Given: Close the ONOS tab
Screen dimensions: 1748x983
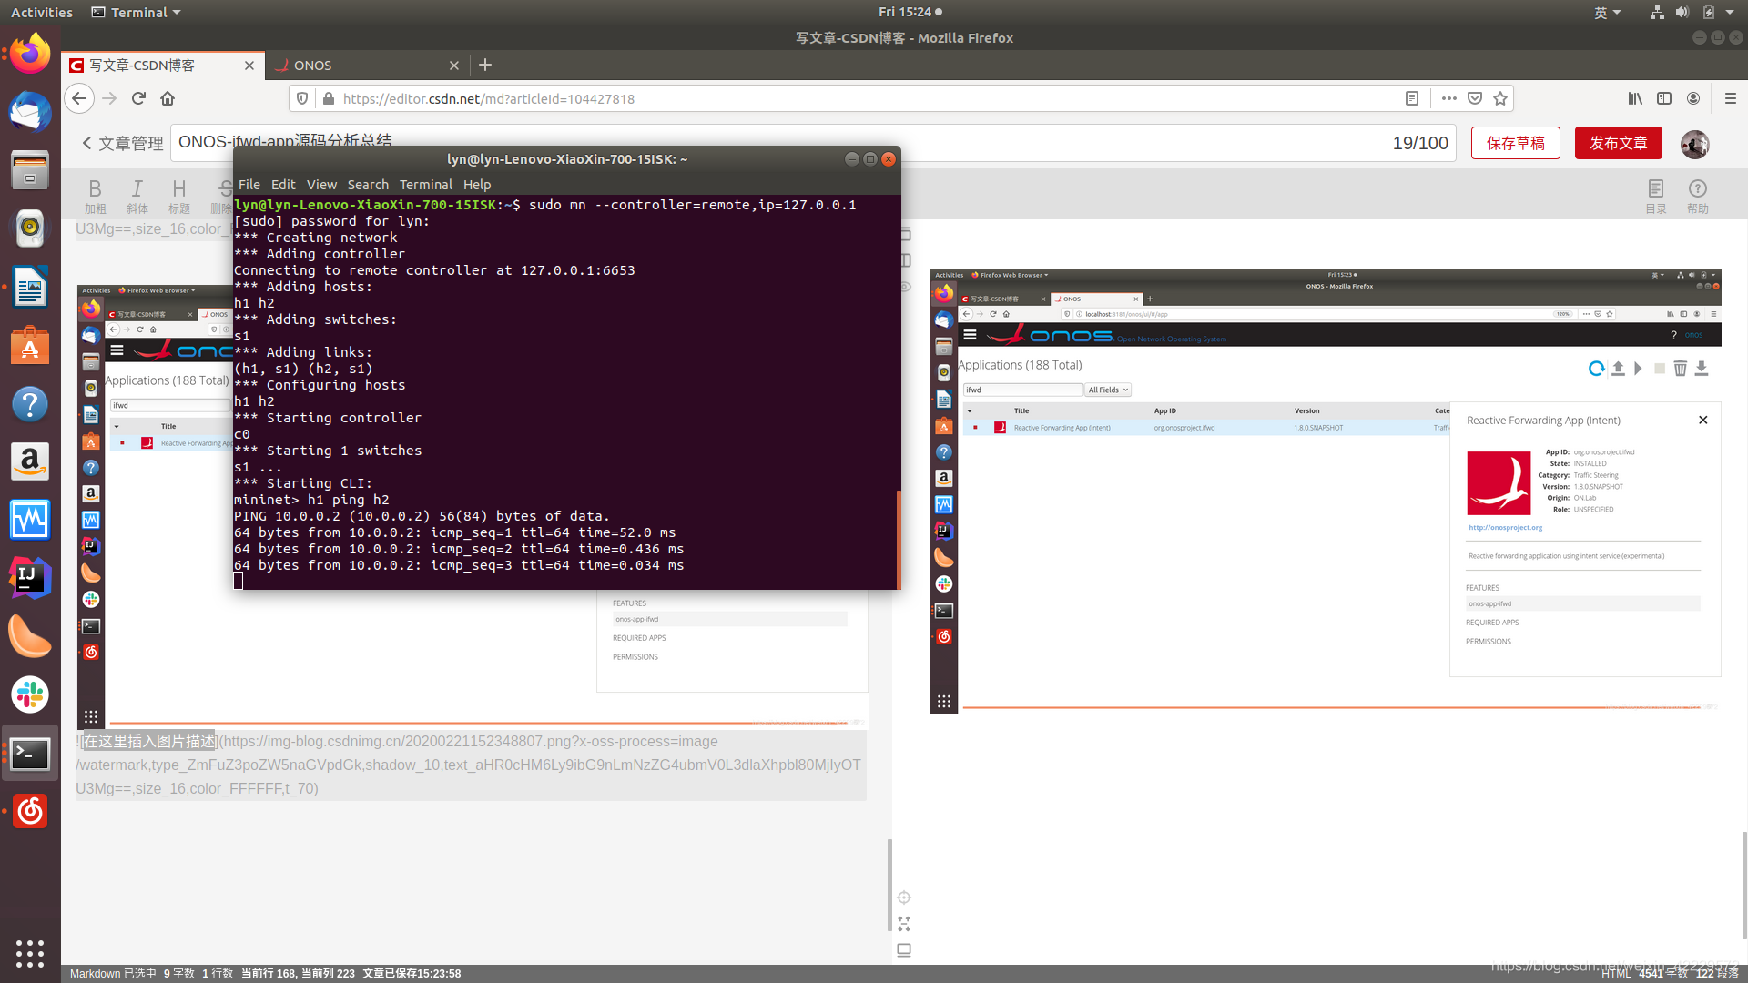Looking at the screenshot, I should point(454,66).
